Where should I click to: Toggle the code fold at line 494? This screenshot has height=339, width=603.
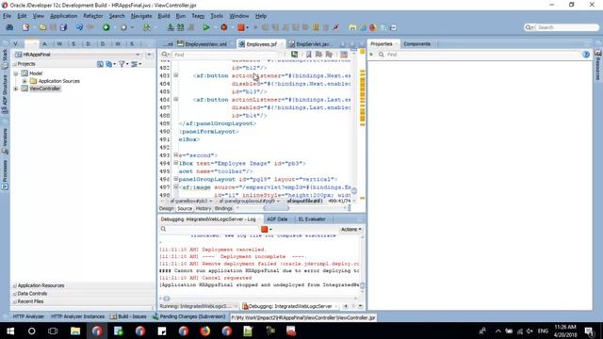(176, 163)
